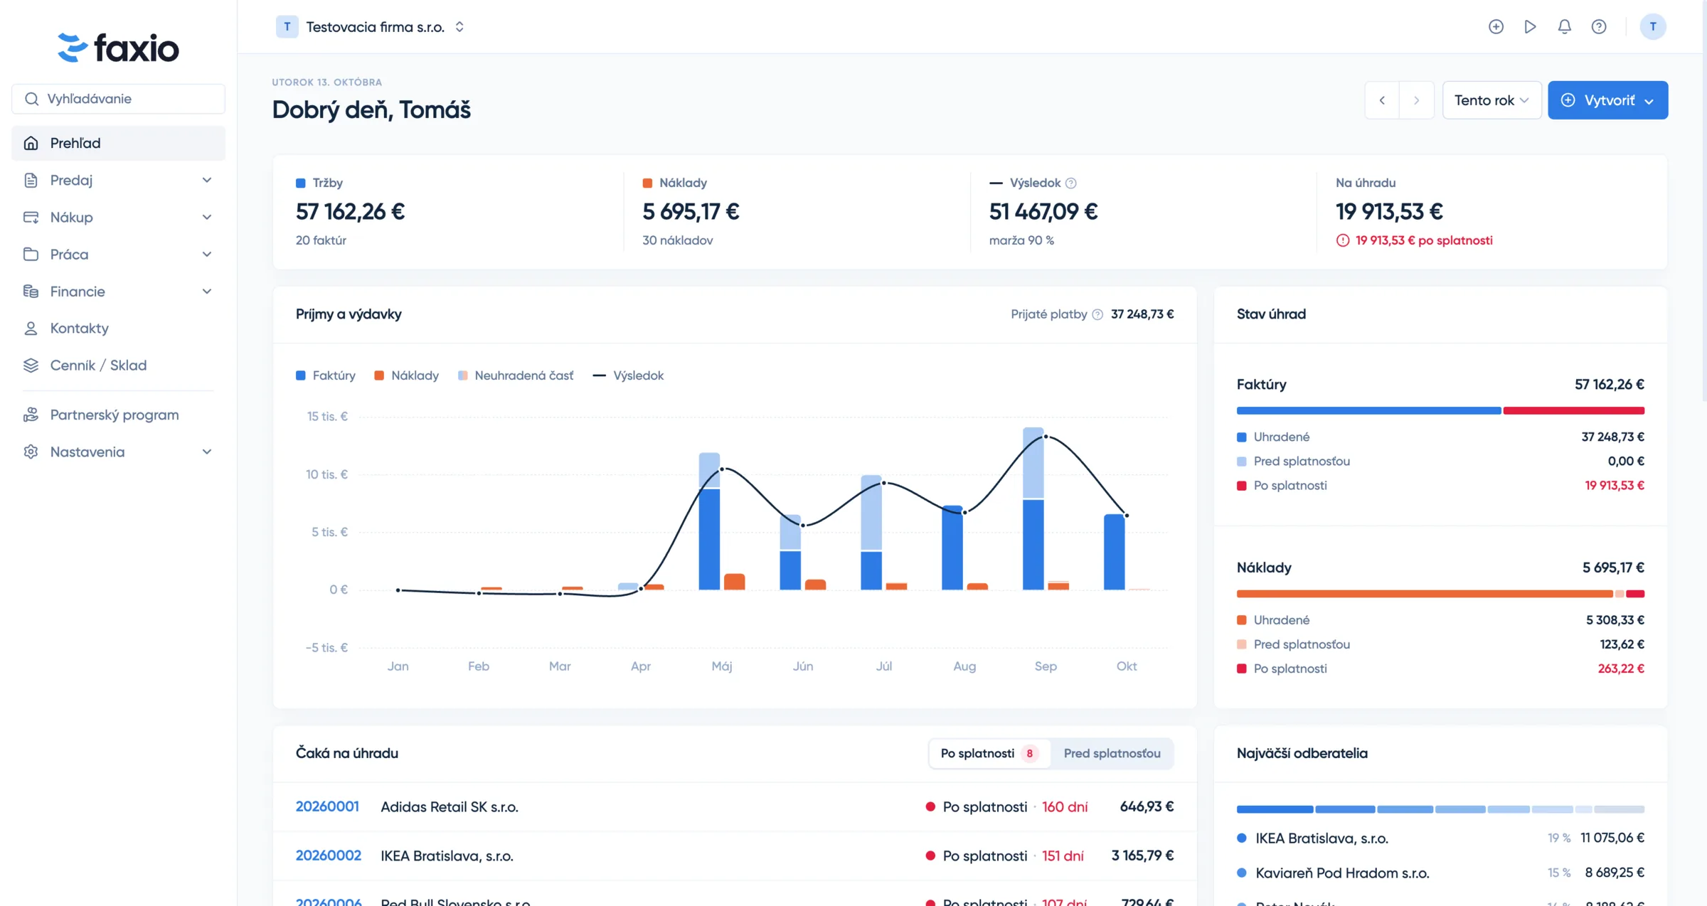Click the Prijaté platby info icon
The height and width of the screenshot is (906, 1707).
click(1097, 314)
